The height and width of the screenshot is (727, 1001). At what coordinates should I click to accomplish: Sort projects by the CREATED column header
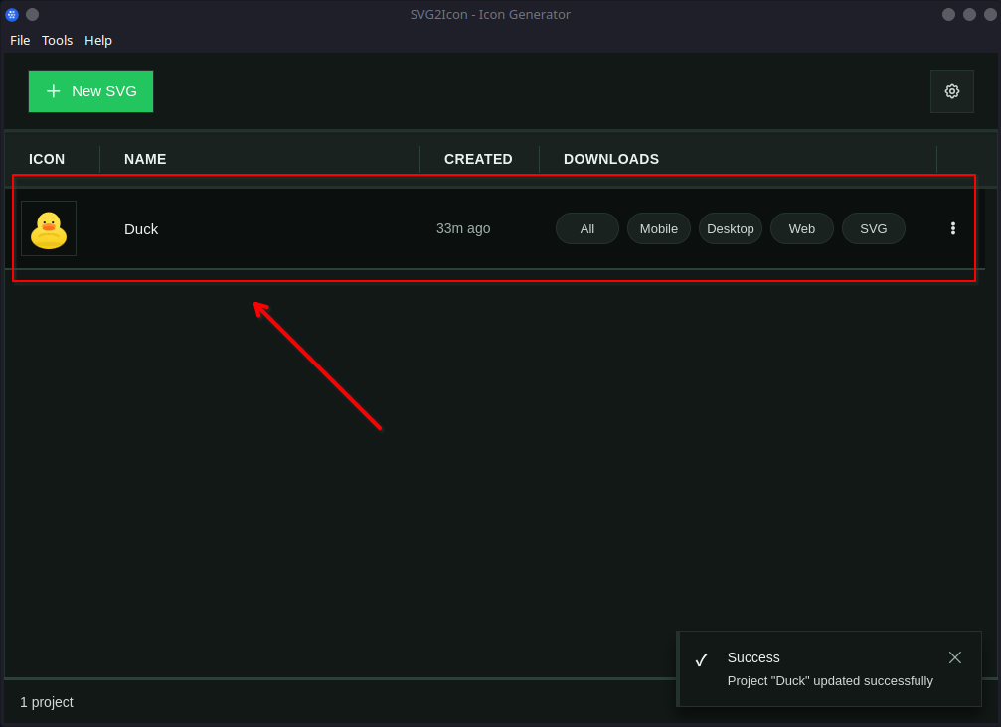coord(478,159)
